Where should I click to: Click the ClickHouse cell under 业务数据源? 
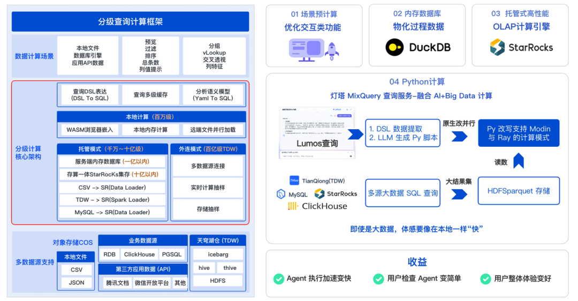pyautogui.click(x=139, y=254)
